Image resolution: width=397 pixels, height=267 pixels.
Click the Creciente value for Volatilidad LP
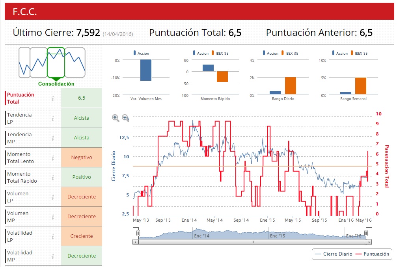tap(82, 236)
